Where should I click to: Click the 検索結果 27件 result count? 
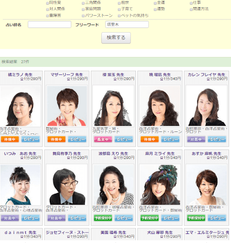click(x=16, y=62)
